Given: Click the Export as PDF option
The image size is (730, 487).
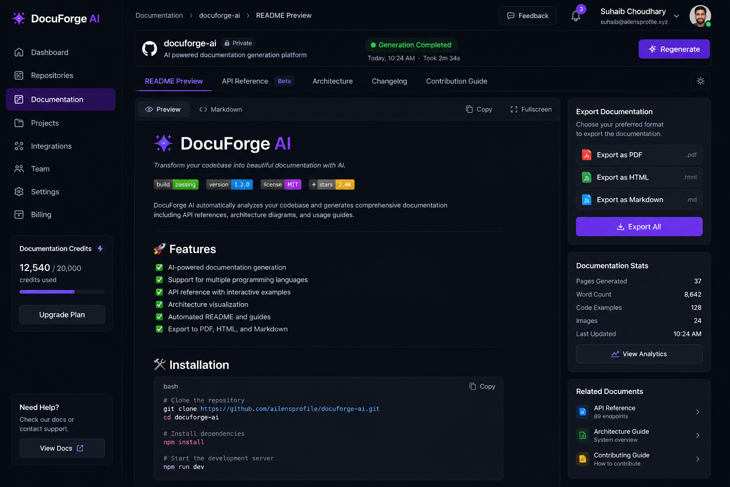Looking at the screenshot, I should tap(639, 155).
